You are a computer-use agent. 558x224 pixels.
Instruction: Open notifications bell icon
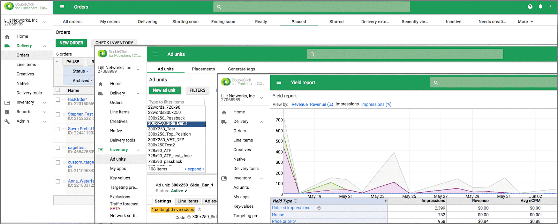click(x=540, y=7)
